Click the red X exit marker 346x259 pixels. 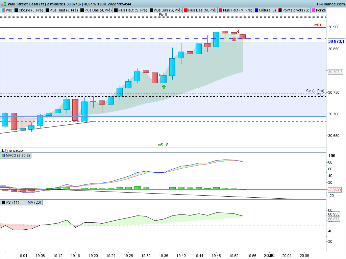click(x=234, y=39)
